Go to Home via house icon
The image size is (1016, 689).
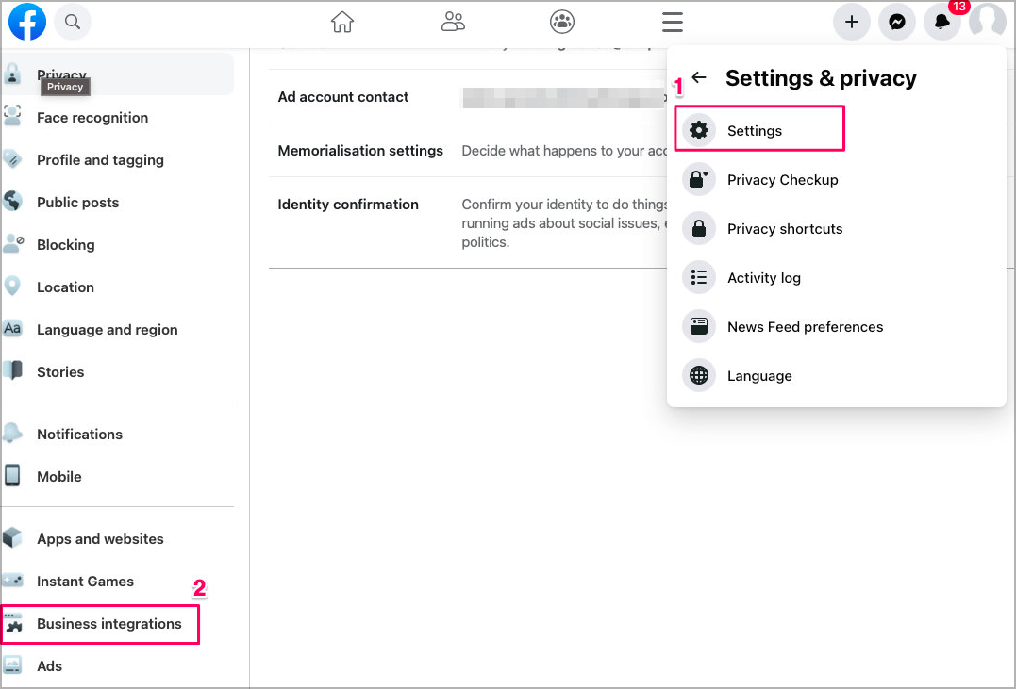[x=342, y=22]
